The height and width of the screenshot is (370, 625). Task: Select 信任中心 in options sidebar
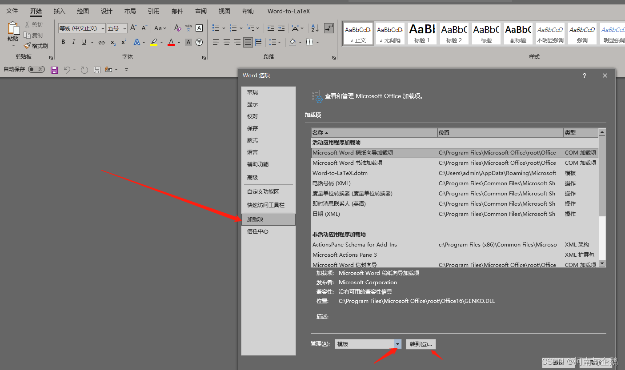(x=268, y=231)
